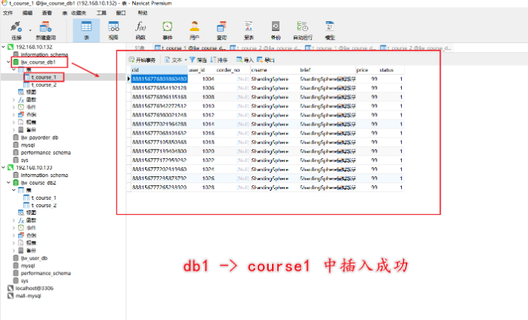Open the 事件 events toolbar icon

pos(168,30)
